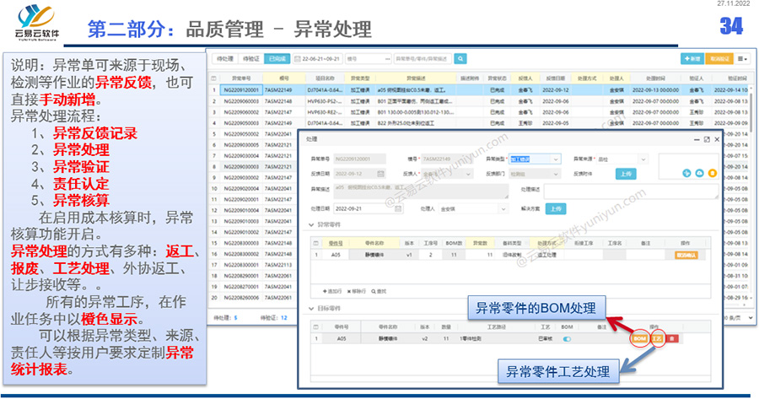759x399 pixels.
Task: Click the date range filter field
Action: 318,59
